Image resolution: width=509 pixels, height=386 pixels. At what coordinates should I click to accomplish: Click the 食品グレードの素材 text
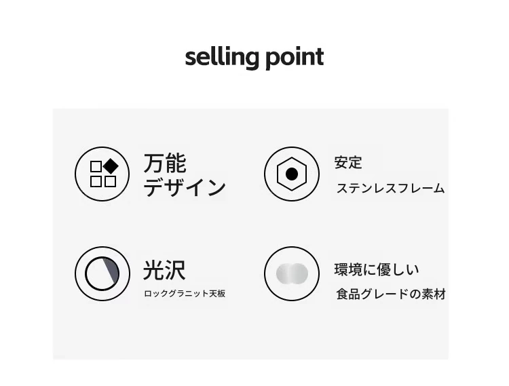click(x=391, y=294)
